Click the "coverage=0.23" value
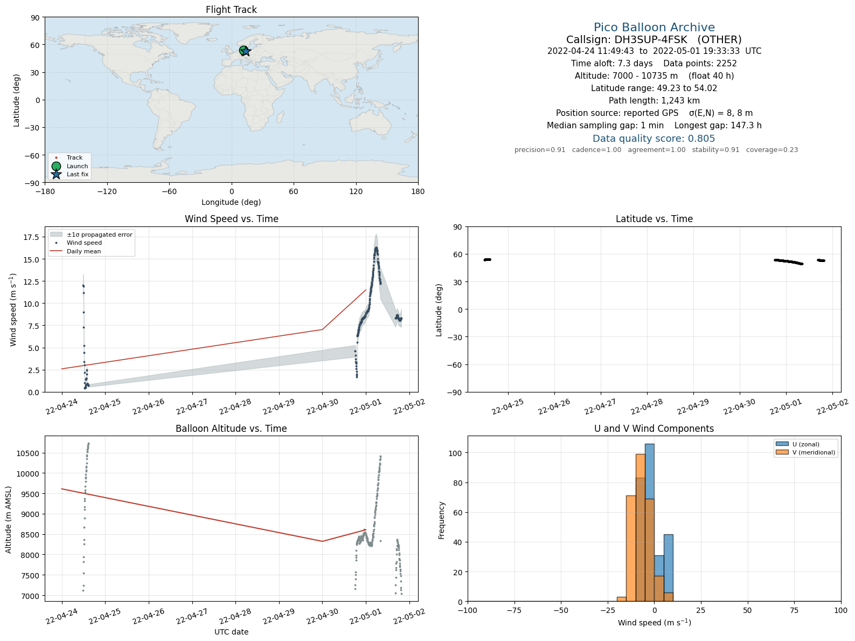The width and height of the screenshot is (855, 641). click(x=772, y=150)
